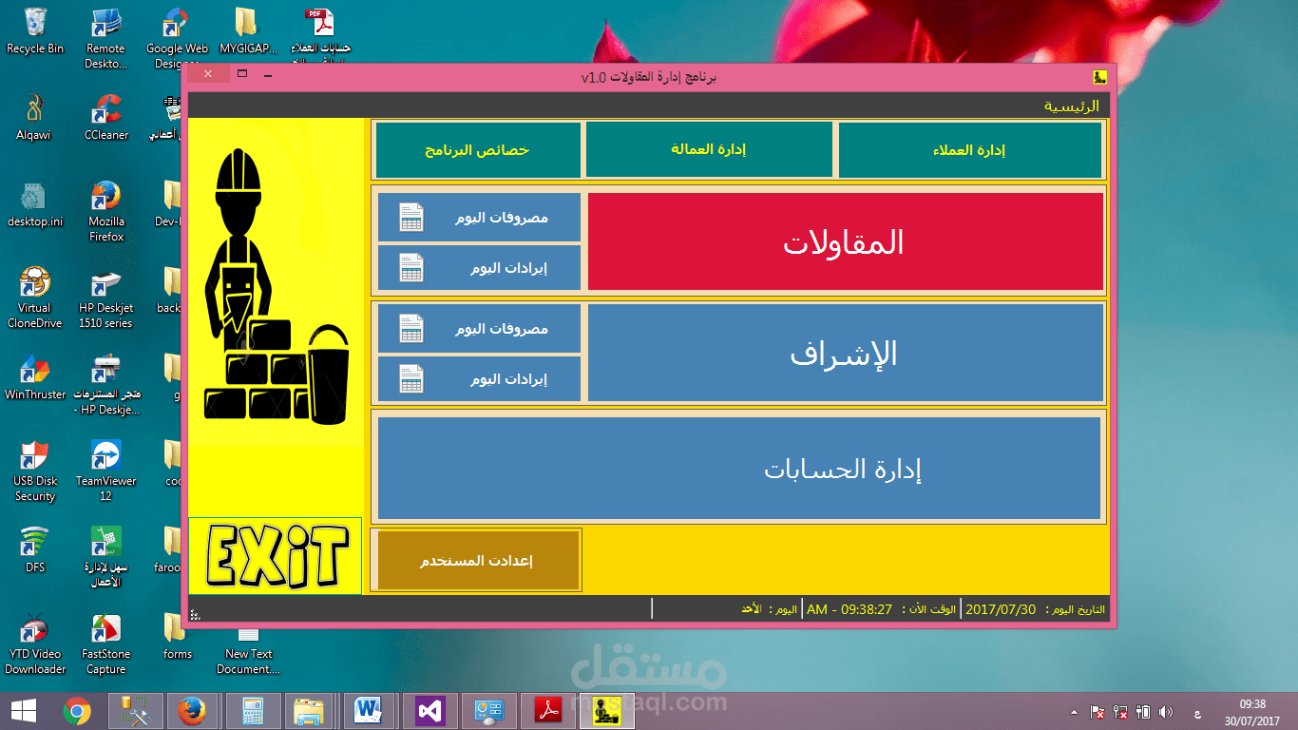Open the الإشراف supervision section
This screenshot has width=1298, height=730.
click(846, 353)
